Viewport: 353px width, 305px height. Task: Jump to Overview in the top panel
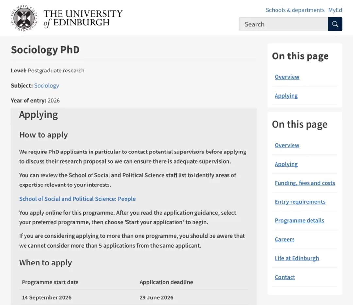pyautogui.click(x=287, y=77)
